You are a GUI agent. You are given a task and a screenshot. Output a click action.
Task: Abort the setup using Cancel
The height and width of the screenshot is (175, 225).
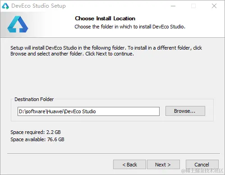click(202, 165)
